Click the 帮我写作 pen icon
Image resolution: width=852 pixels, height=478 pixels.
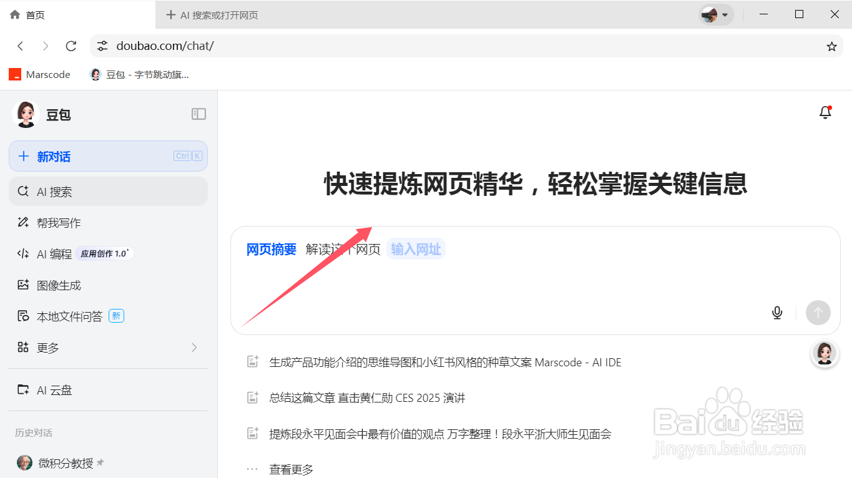[23, 223]
